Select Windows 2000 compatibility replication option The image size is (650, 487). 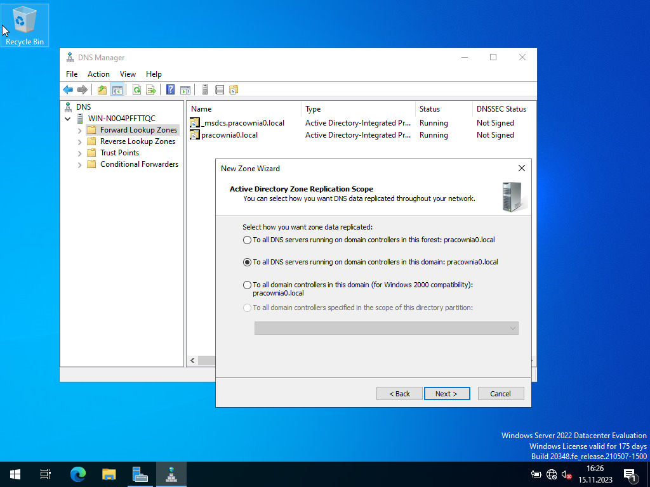click(247, 285)
